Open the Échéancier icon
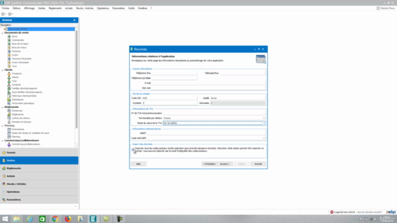 (9, 111)
